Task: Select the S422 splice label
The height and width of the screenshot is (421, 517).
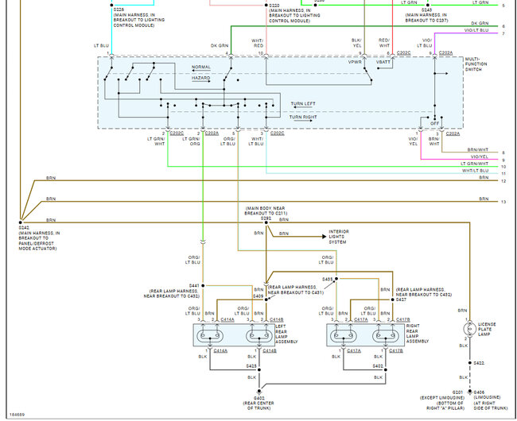Action: coord(479,363)
